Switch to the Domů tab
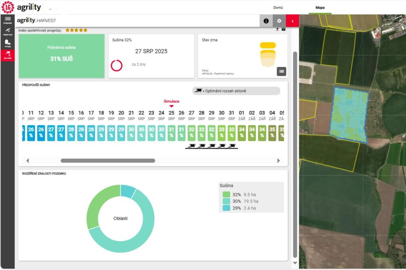 tap(278, 8)
